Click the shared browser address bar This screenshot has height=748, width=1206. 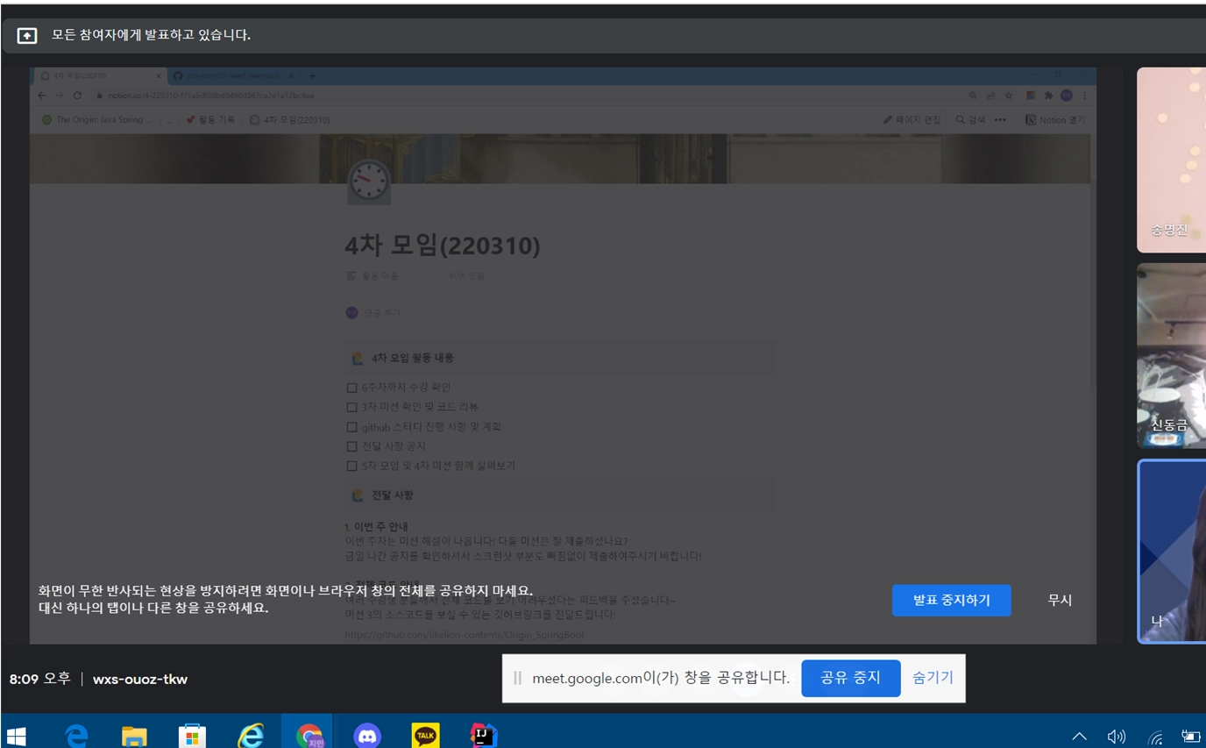(x=526, y=96)
